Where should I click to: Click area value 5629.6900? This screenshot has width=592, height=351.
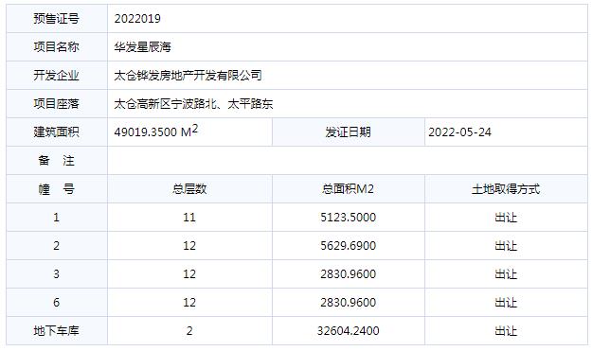(x=349, y=246)
